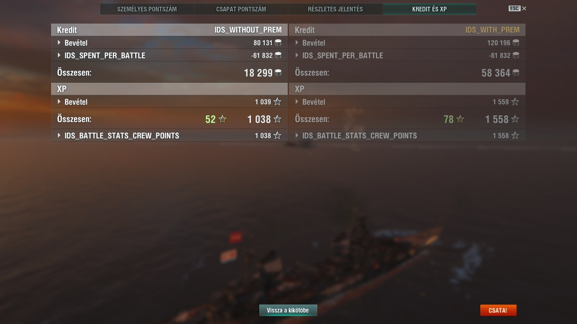The height and width of the screenshot is (324, 577).
Task: Open the Csapat pontszám tab
Action: pos(241,9)
